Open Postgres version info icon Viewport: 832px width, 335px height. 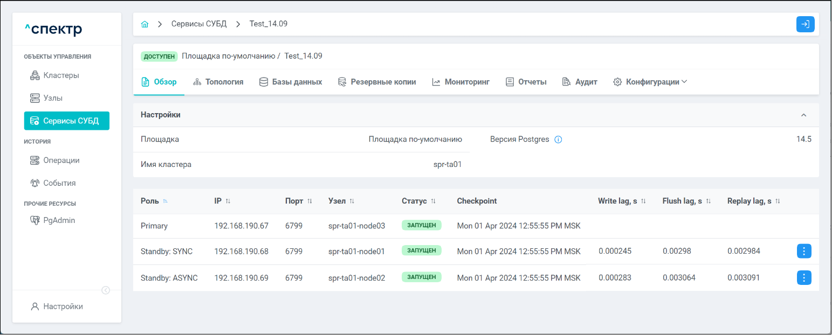tap(558, 139)
